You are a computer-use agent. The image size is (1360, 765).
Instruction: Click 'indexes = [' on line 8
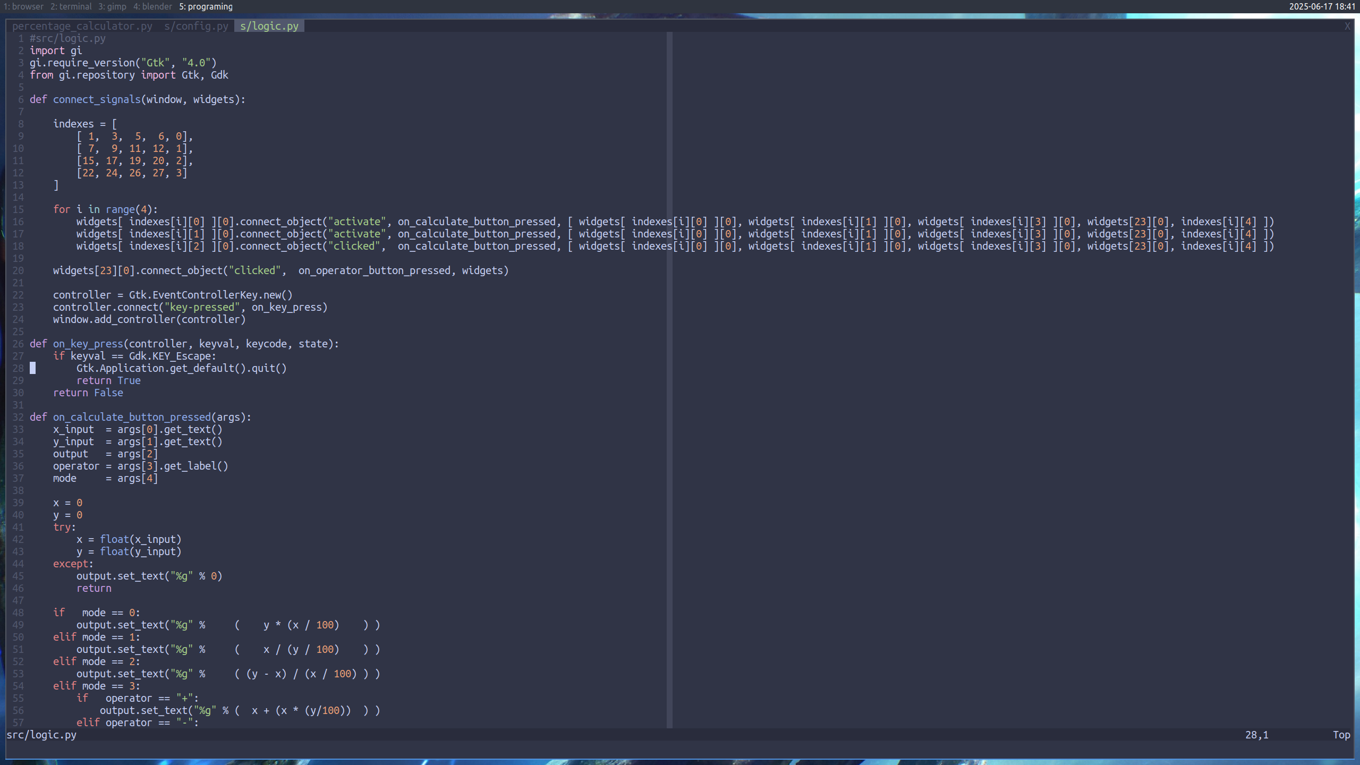coord(85,124)
